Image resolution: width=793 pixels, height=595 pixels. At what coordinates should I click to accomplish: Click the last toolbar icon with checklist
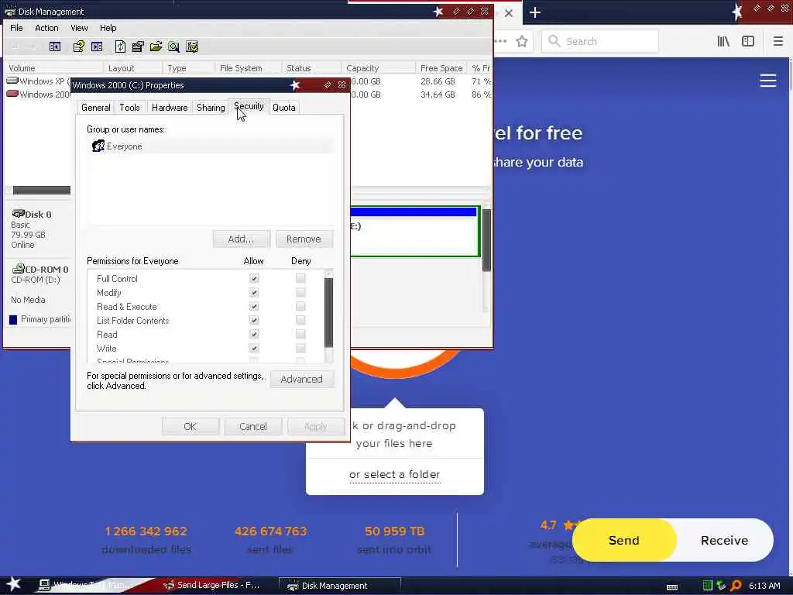click(192, 47)
